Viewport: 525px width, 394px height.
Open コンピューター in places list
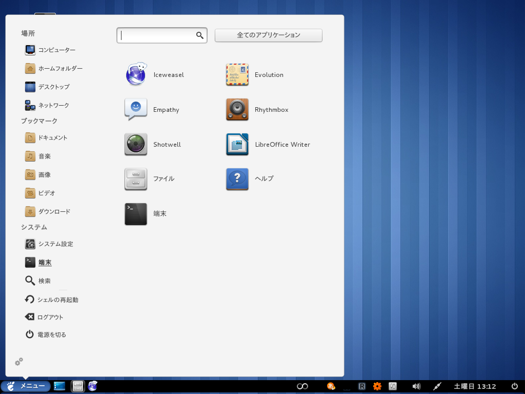tap(50, 50)
